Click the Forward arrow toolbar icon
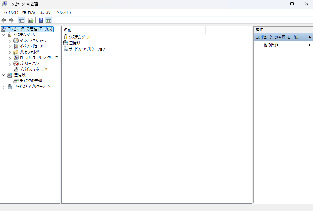313x211 pixels. (x=11, y=20)
